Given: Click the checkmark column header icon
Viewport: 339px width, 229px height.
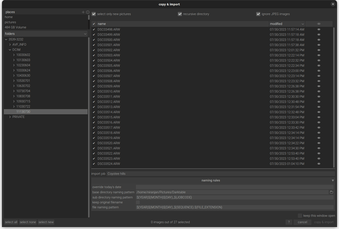Looking at the screenshot, I should click(x=94, y=24).
